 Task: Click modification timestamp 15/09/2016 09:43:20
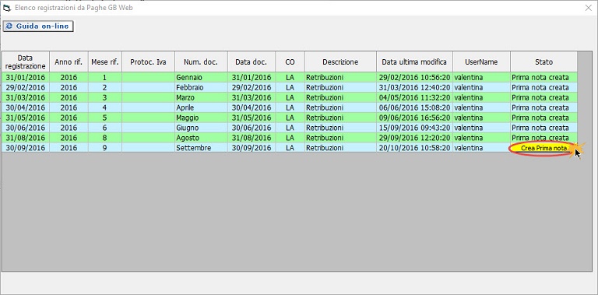(414, 128)
